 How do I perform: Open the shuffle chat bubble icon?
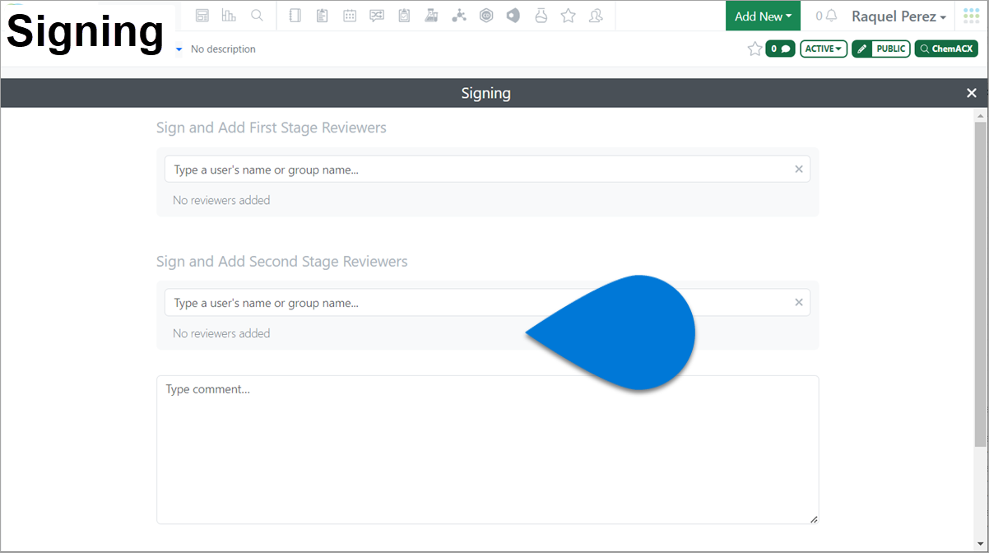(x=377, y=16)
